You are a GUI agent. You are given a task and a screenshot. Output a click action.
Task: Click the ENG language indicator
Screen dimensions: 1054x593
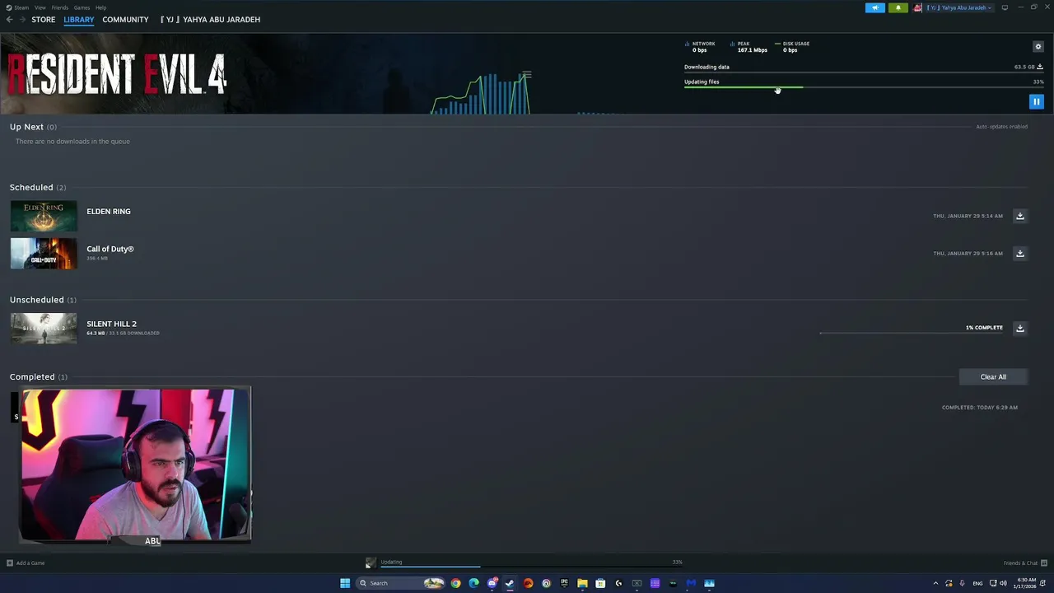(977, 583)
